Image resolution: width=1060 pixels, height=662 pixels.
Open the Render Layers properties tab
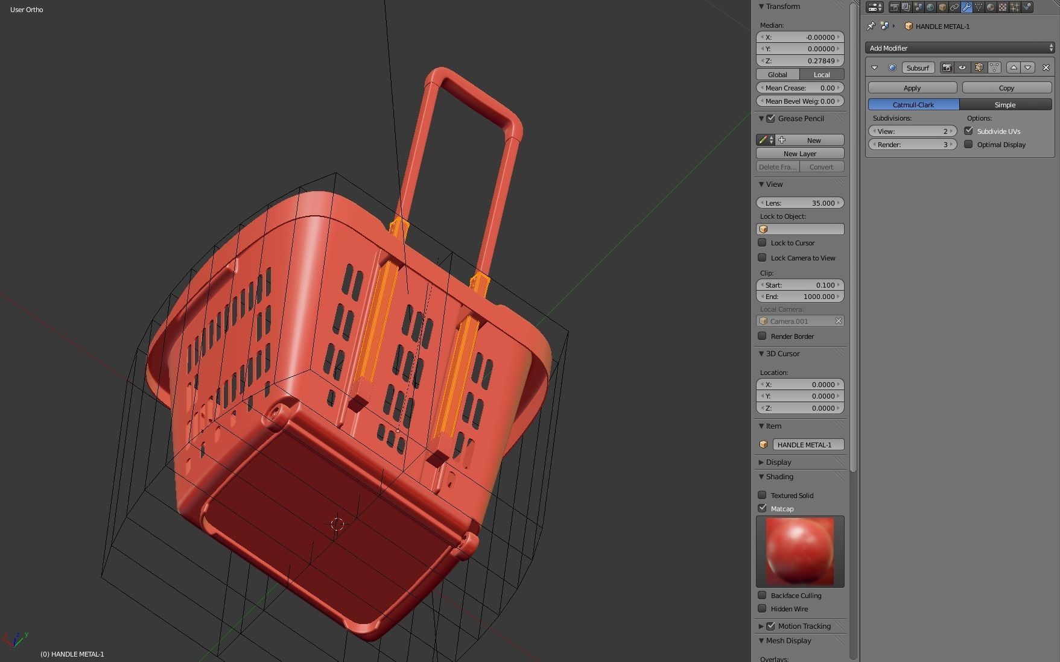(x=906, y=7)
